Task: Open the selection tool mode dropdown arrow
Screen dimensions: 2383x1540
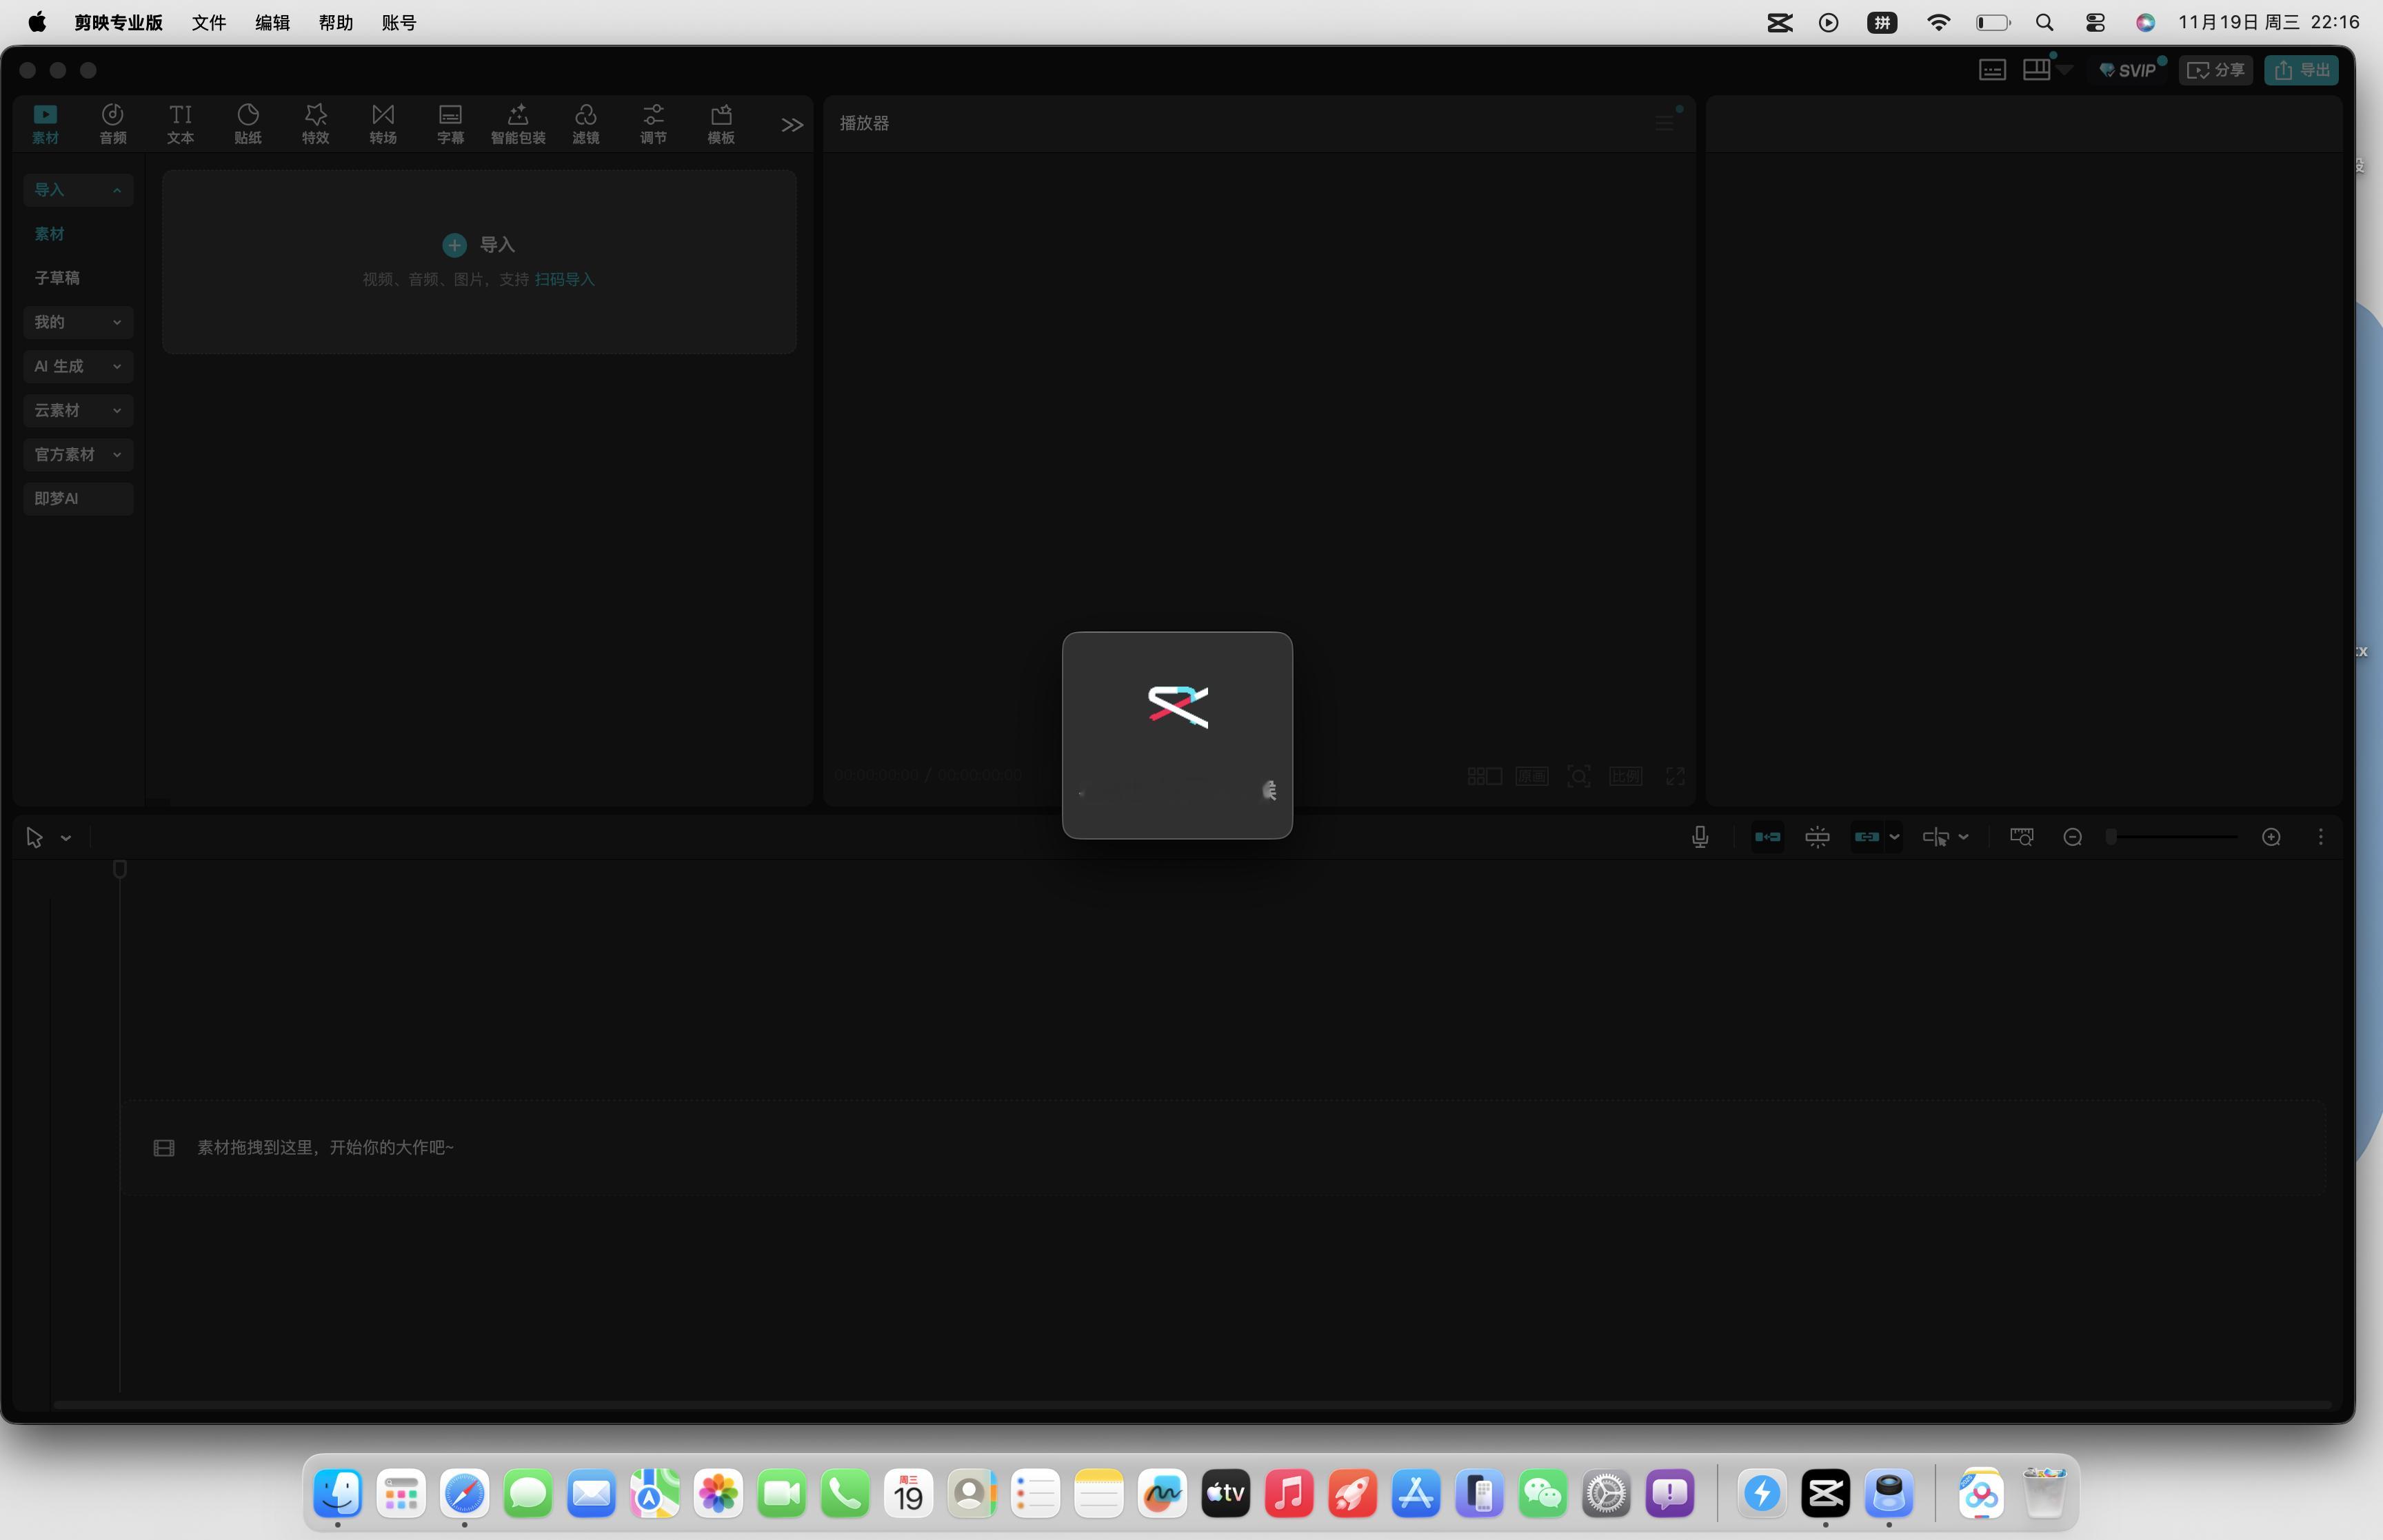Action: 66,838
